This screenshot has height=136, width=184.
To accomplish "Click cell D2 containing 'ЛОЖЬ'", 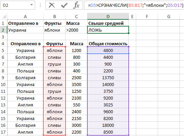I will coord(108,30).
